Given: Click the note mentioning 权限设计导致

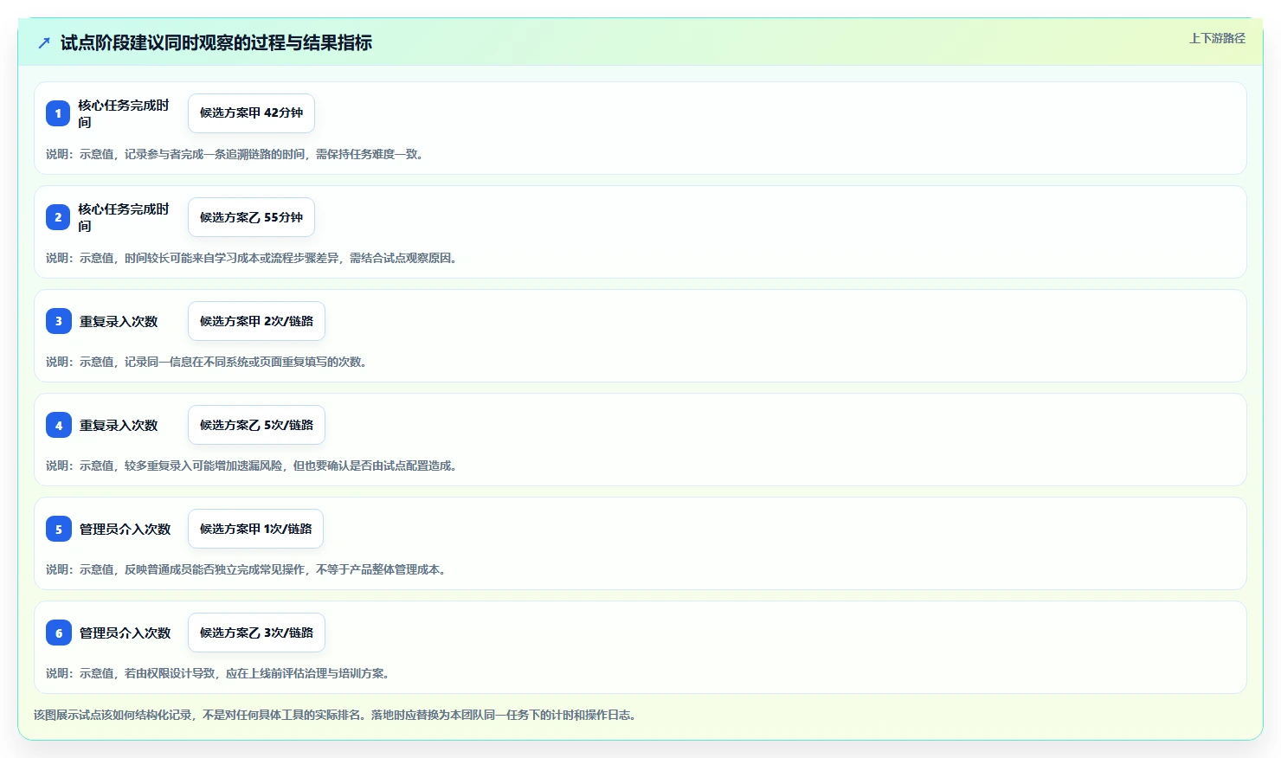Looking at the screenshot, I should 218,673.
